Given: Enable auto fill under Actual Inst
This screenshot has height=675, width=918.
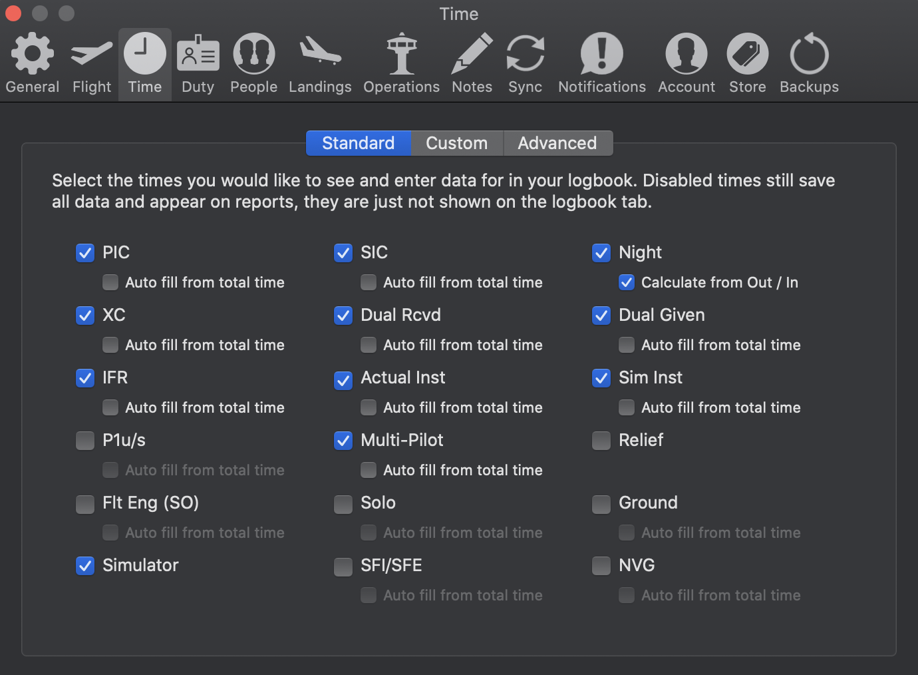Looking at the screenshot, I should pos(369,407).
